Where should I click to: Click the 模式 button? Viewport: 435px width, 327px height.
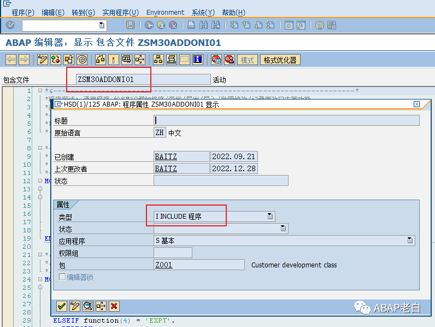tap(248, 60)
